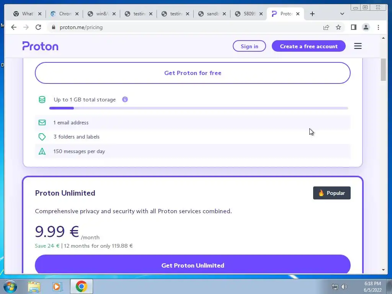Switch to the '58099' tab
Viewport: 392px width, 294px height.
[249, 14]
